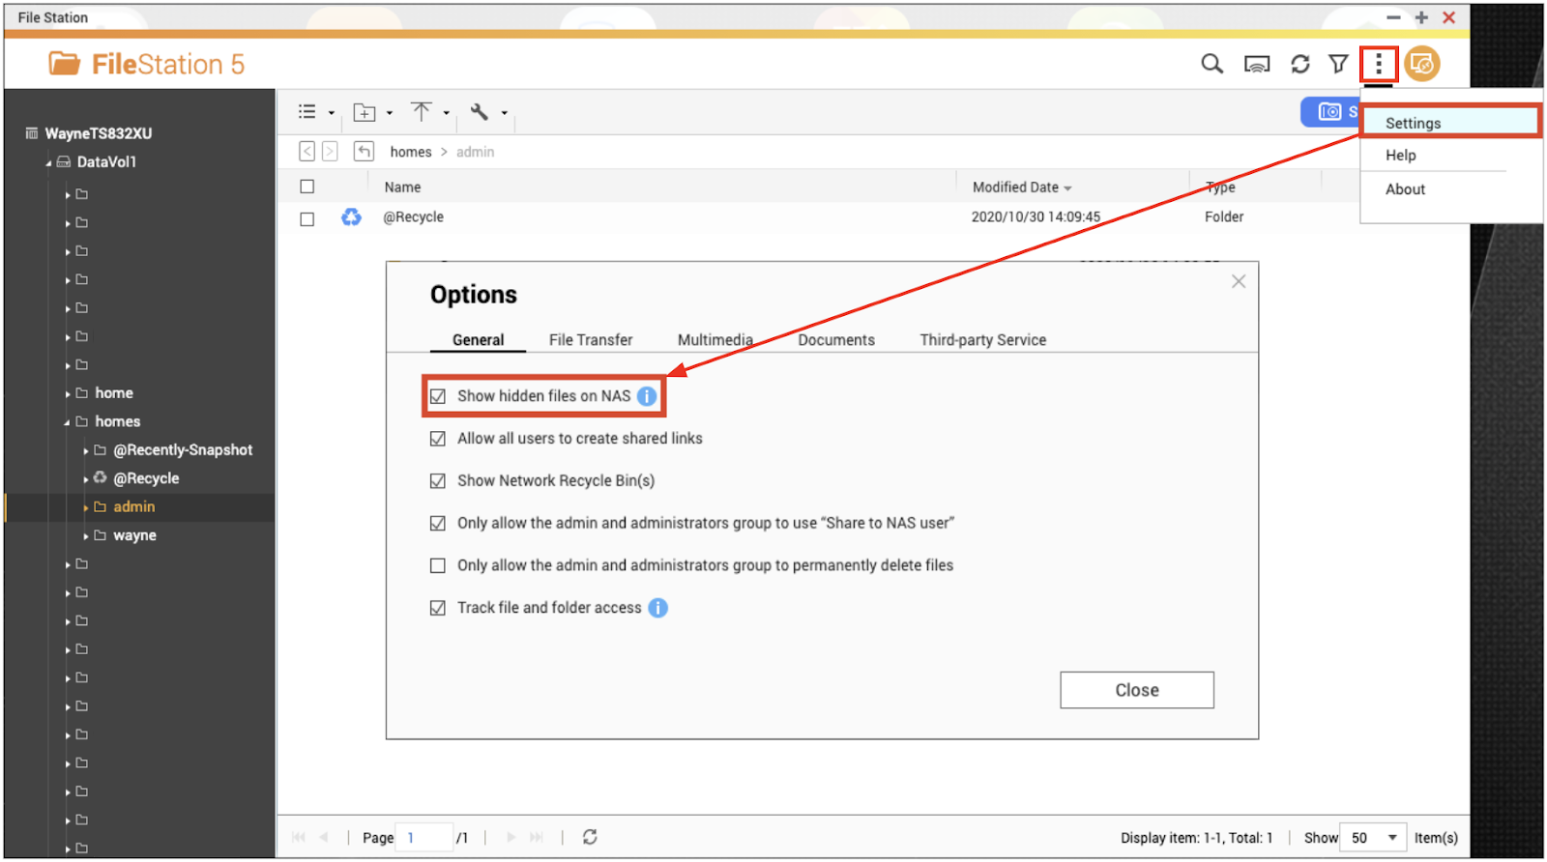
Task: Toggle Track file and folder access checkbox
Action: (x=438, y=608)
